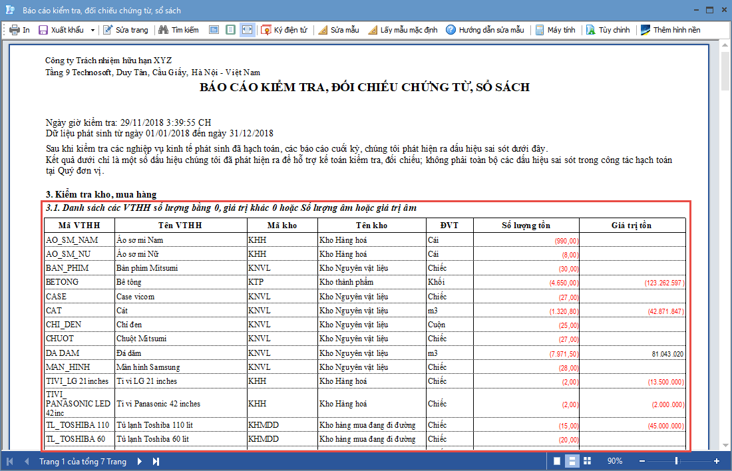Click the zoom slider handle
Screen dimensions: 732x471
click(677, 461)
